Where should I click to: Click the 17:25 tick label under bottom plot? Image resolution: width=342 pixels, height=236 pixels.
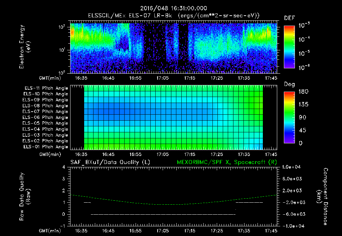point(217,231)
